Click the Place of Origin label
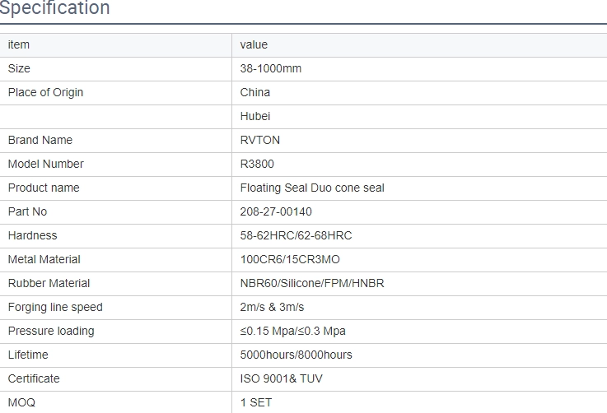Viewport: 607px width, 413px height. [x=45, y=92]
